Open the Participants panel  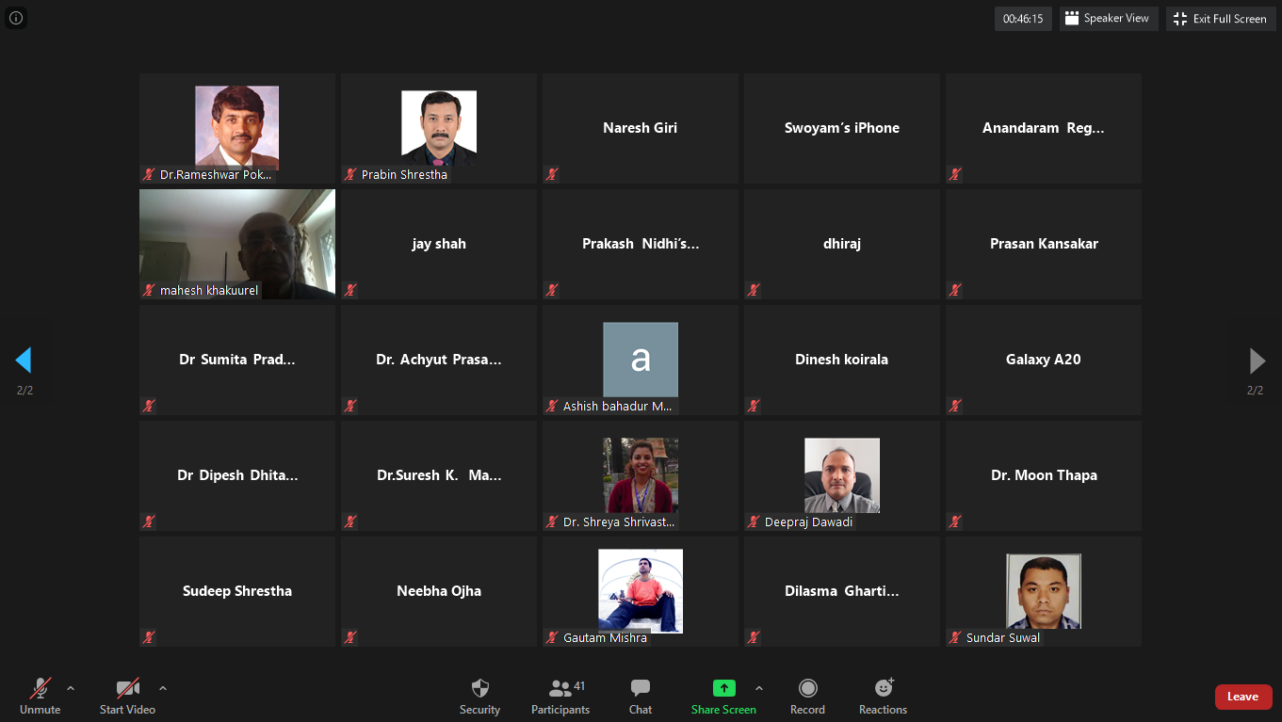pos(560,689)
